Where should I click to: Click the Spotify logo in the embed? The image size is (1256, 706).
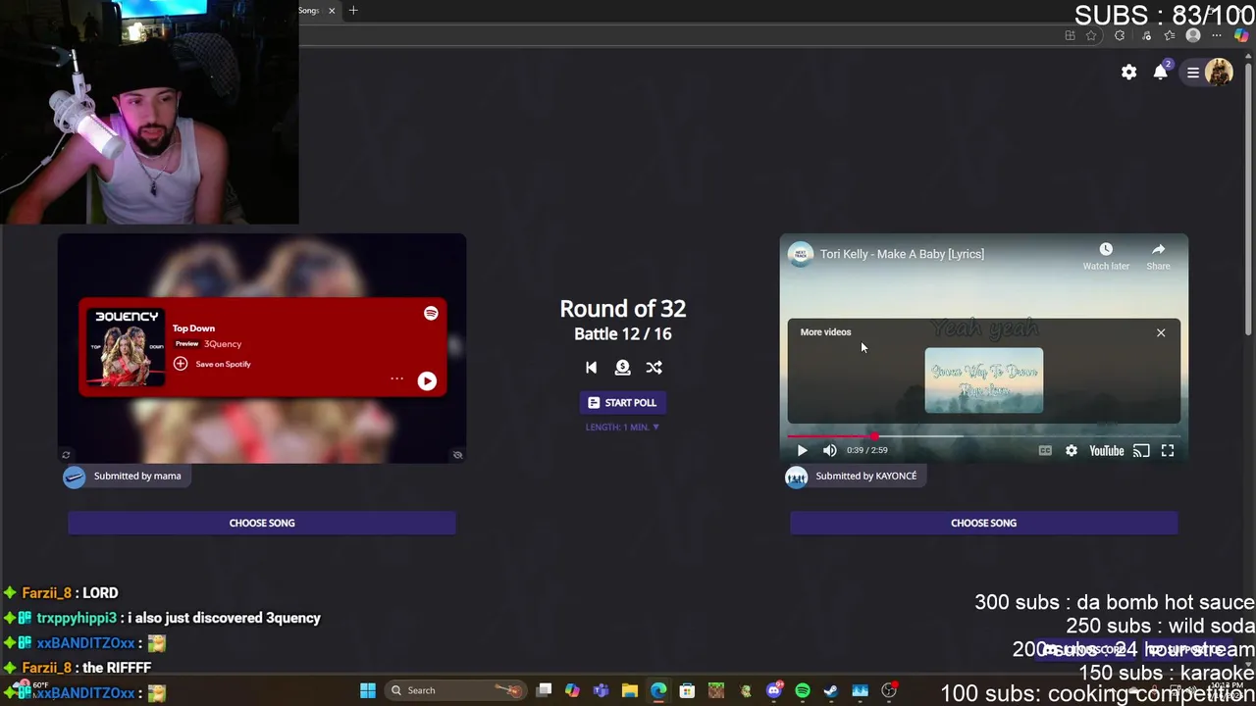click(431, 314)
